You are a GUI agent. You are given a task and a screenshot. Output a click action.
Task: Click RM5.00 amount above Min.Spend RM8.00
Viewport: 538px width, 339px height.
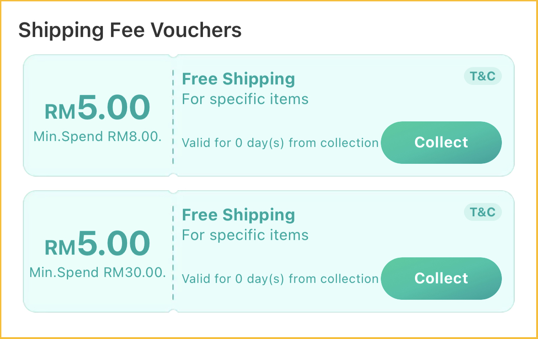(97, 108)
